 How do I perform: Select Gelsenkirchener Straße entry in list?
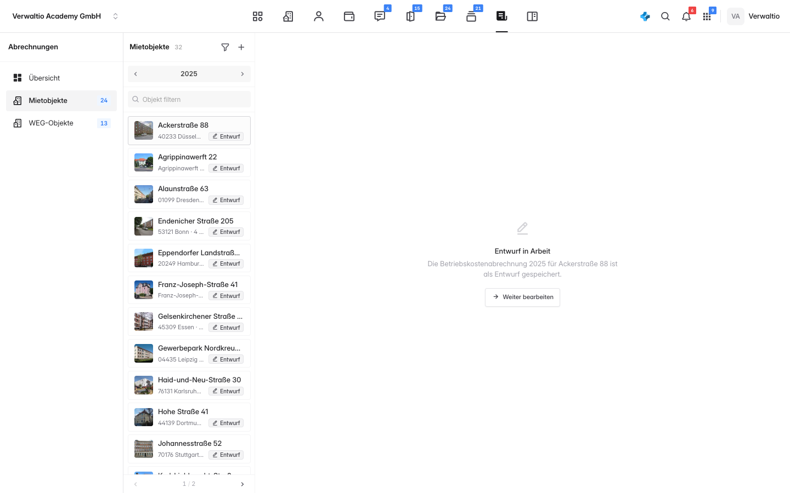[x=189, y=322]
